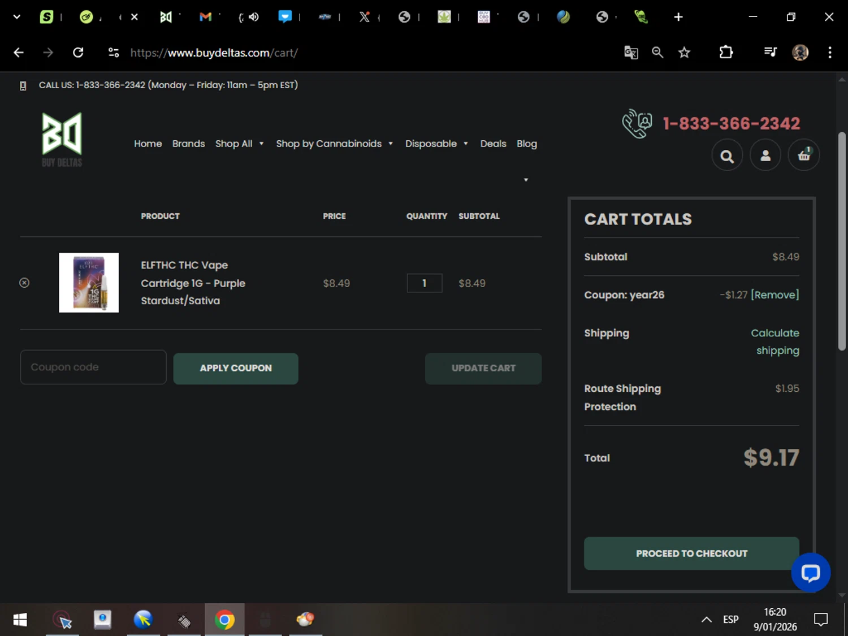Open the Windows Start menu
Screen dimensions: 848x636
(x=20, y=620)
